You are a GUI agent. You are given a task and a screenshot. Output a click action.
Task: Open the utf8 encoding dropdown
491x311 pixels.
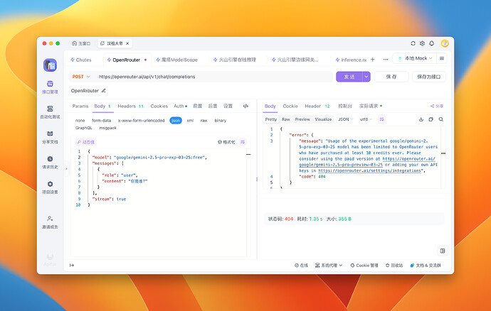[366, 119]
